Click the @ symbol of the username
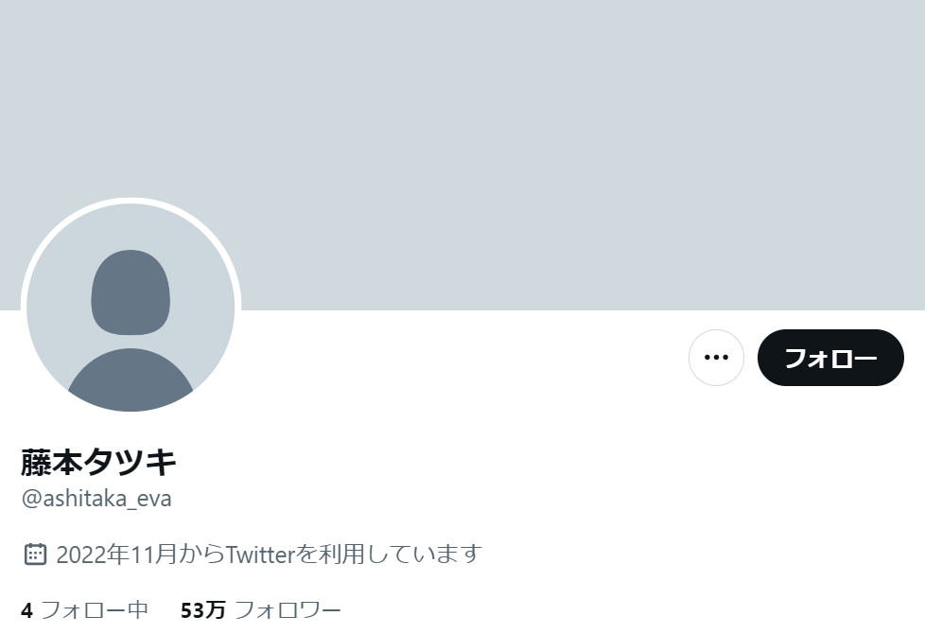 (x=31, y=500)
